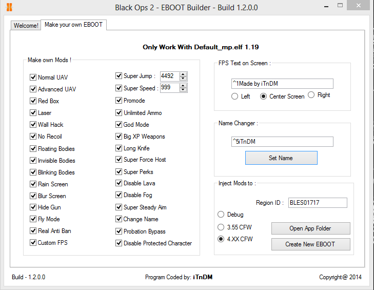Switch to the Welcome! tab
Viewport: 374px width, 290px height.
[26, 25]
